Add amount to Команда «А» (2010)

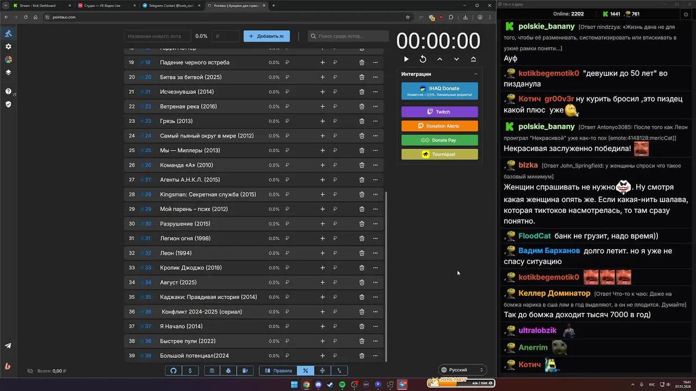[322, 165]
